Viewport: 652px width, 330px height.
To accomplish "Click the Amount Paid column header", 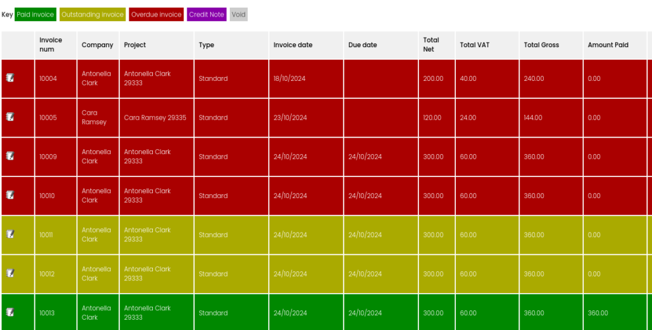I will point(607,45).
